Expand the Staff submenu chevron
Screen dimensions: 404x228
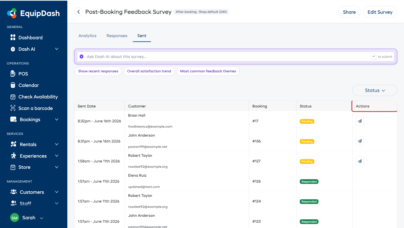click(x=57, y=204)
